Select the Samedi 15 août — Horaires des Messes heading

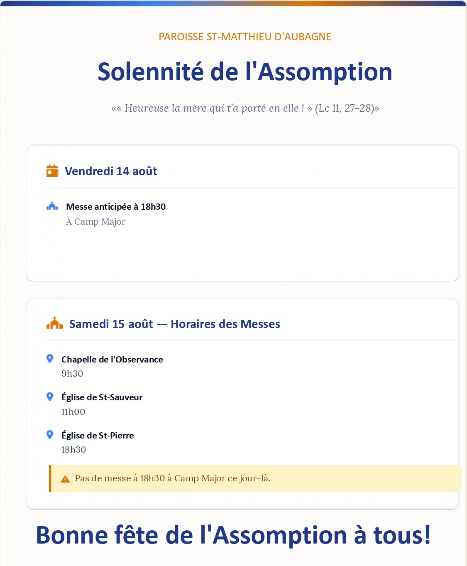pos(175,324)
